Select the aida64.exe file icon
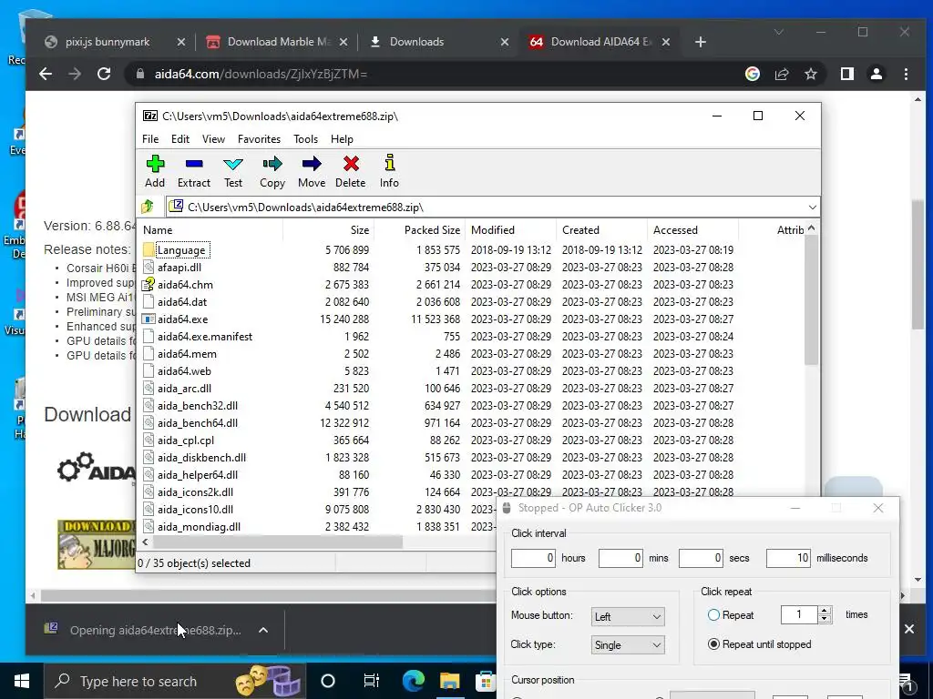This screenshot has width=933, height=699. pyautogui.click(x=149, y=319)
